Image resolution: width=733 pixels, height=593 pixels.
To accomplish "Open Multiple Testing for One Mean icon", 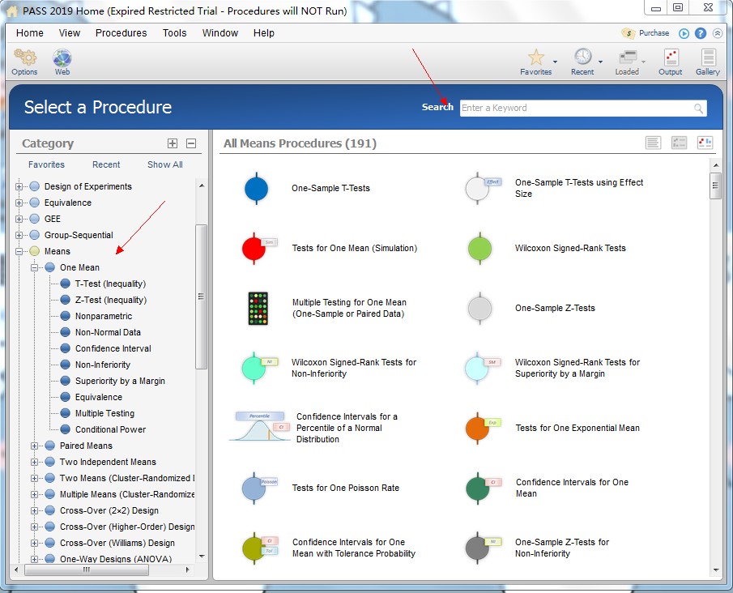I will pos(258,308).
